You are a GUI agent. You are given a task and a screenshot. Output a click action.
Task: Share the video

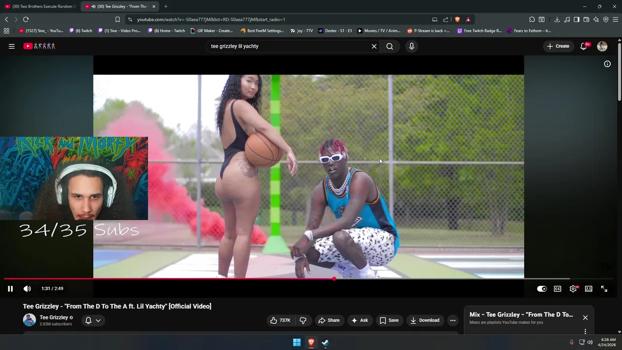[328, 320]
